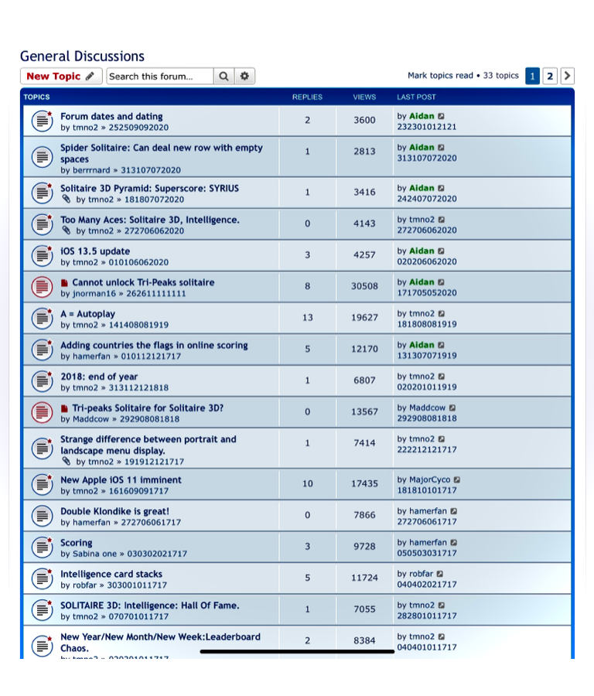594x696 pixels.
Task: Open topic iOS 13.5 update
Action: (95, 251)
